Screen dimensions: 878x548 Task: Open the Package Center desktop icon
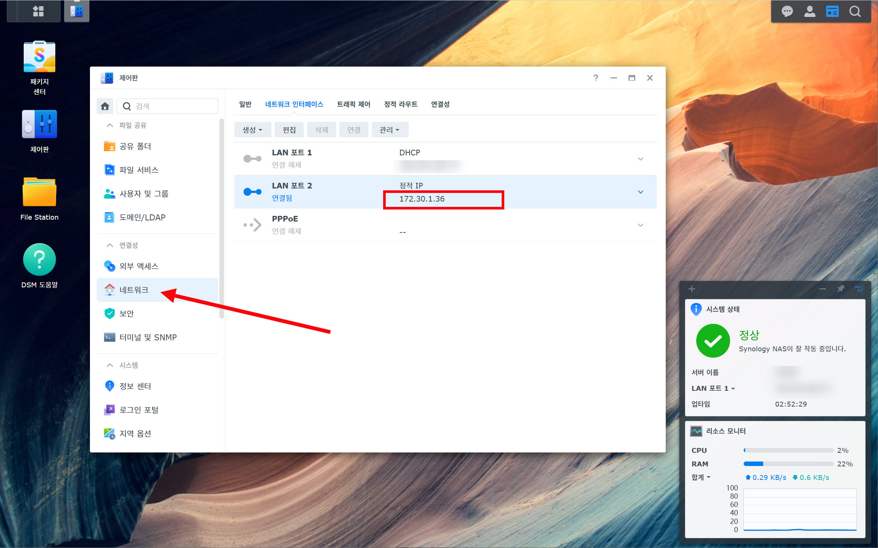click(39, 57)
